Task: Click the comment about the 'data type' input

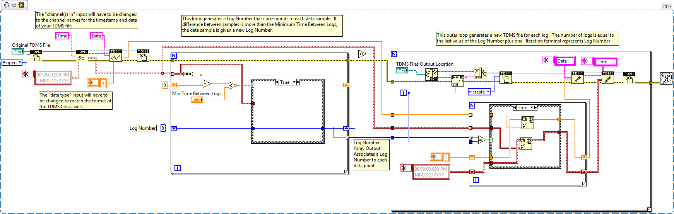Action: point(75,100)
